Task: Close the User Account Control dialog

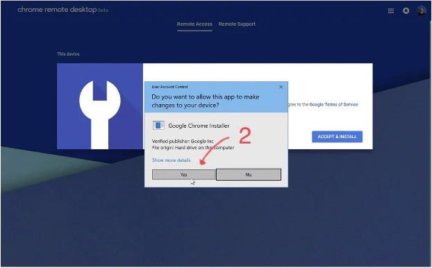Action: tap(281, 87)
